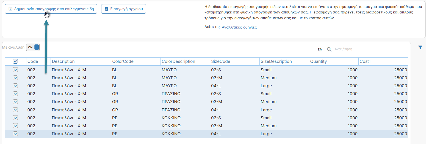Click the checkmark icon in Δημιουργία απογραφής button
The height and width of the screenshot is (144, 426).
pos(10,9)
